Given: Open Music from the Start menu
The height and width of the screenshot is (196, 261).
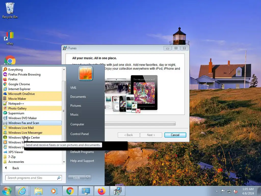Looking at the screenshot, I should pyautogui.click(x=74, y=115).
